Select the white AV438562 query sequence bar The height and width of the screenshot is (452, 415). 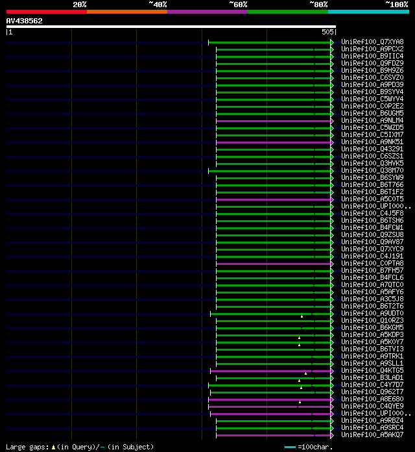pyautogui.click(x=171, y=27)
